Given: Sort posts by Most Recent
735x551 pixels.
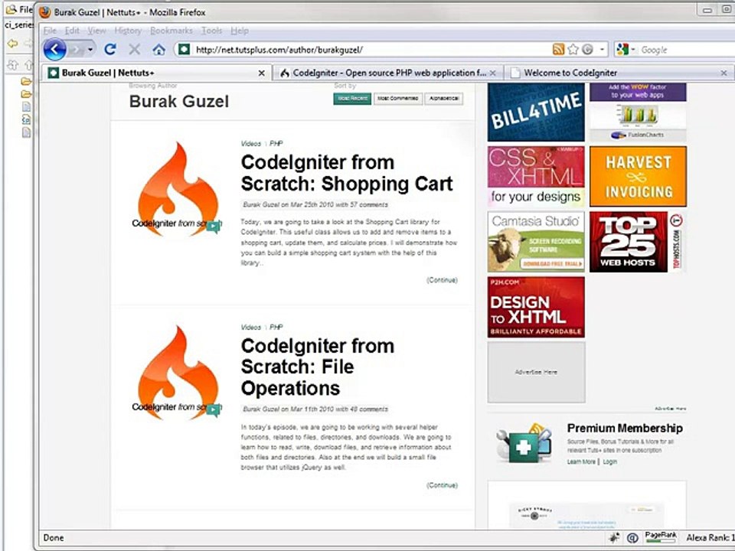Looking at the screenshot, I should (x=352, y=99).
